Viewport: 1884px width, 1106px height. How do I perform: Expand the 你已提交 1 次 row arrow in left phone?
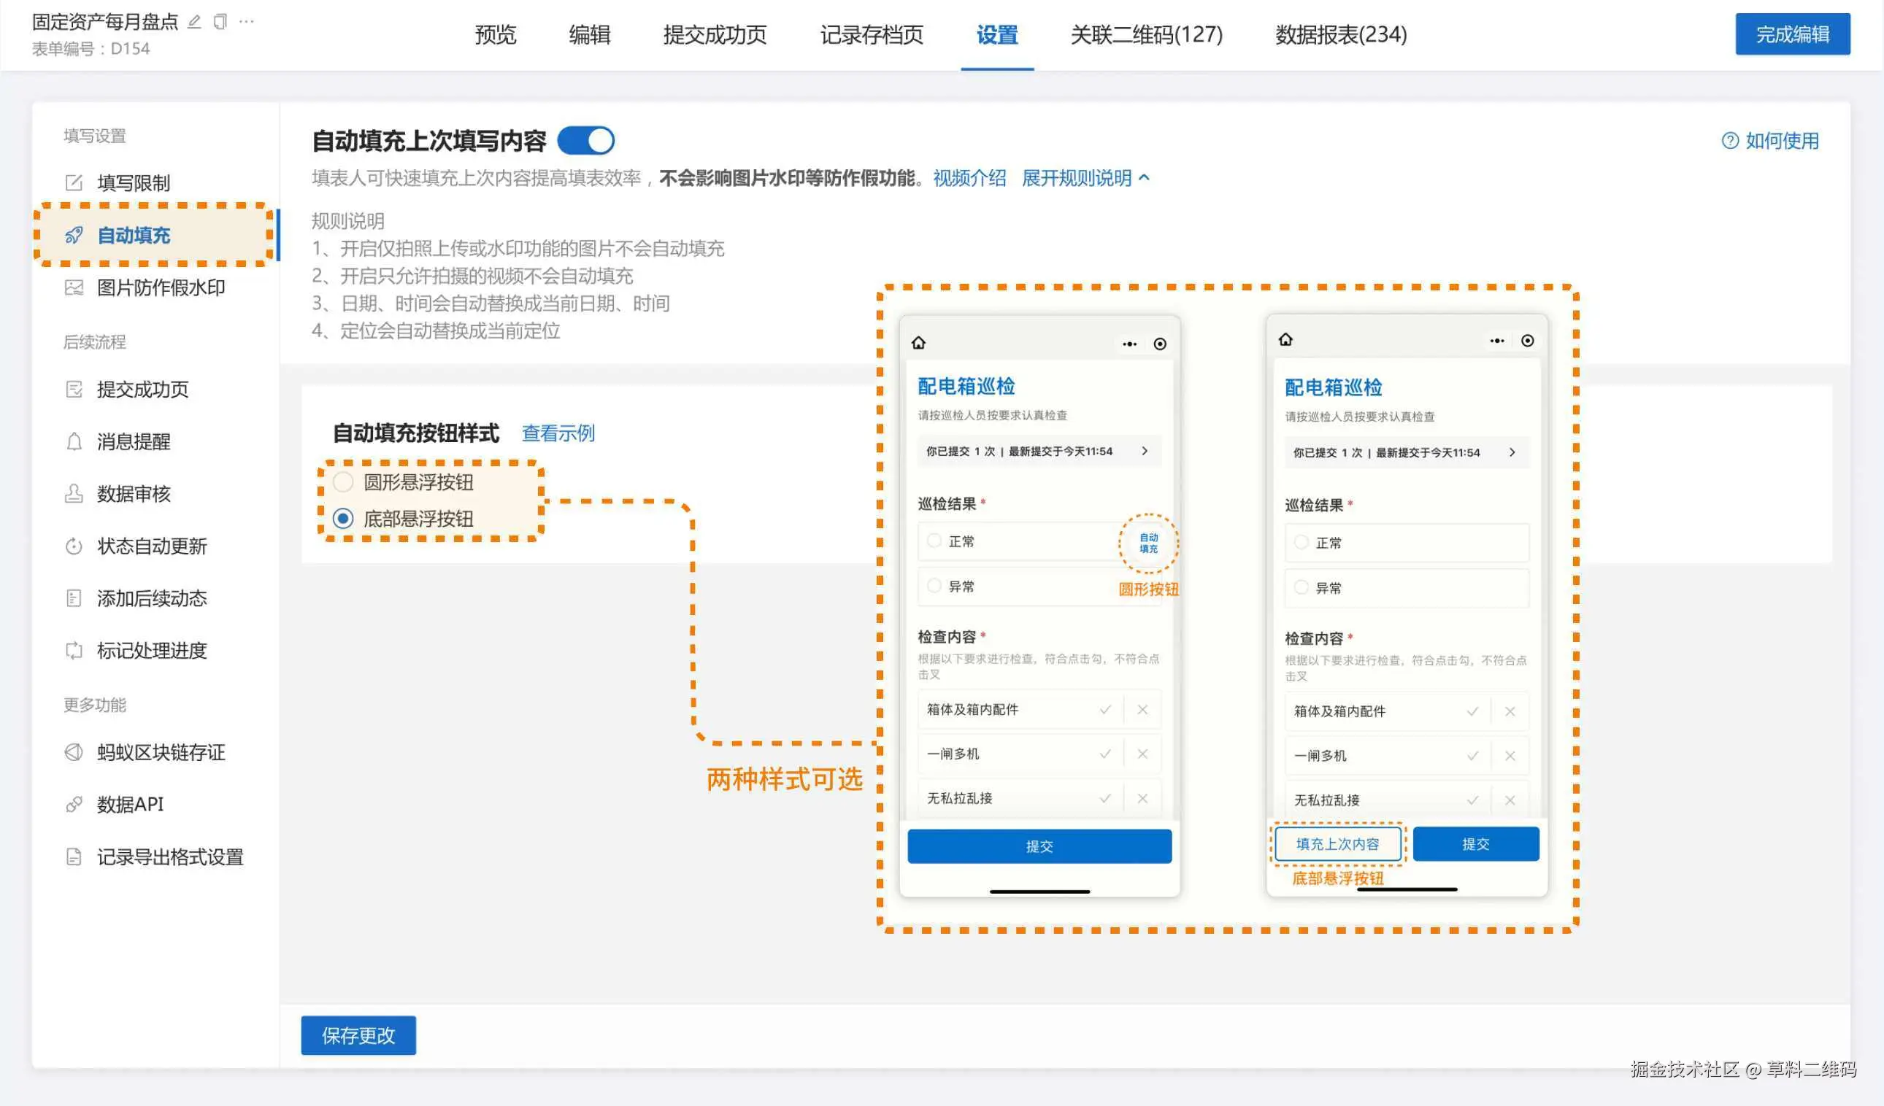(x=1144, y=451)
